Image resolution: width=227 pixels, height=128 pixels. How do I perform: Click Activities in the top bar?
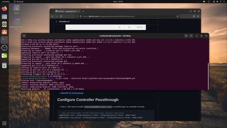pos(6,1)
